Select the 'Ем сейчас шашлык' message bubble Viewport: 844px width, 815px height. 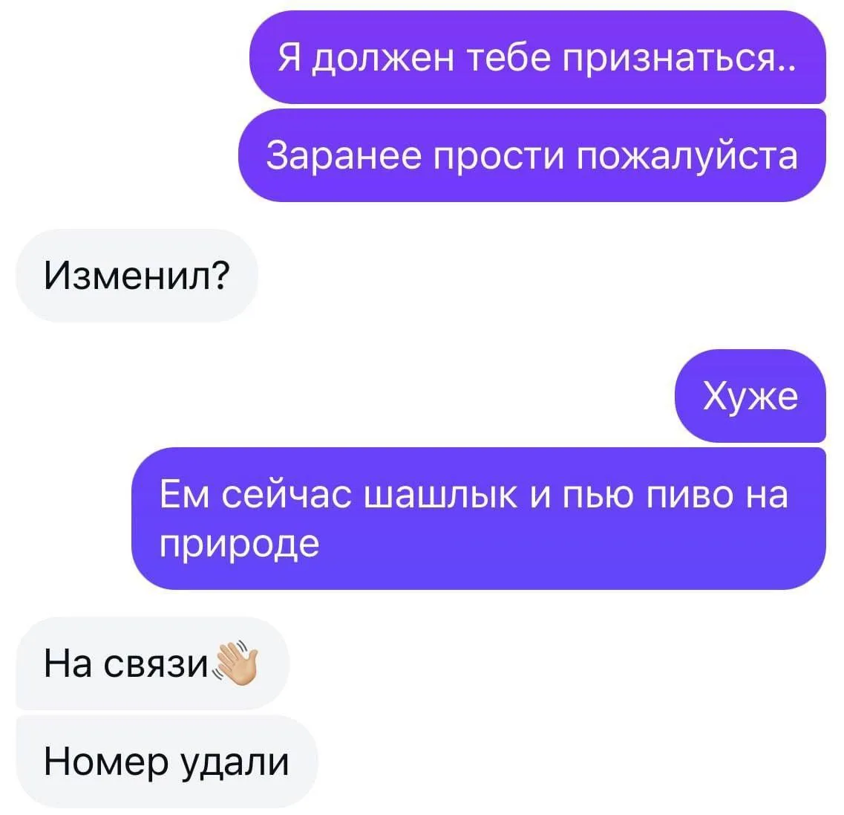click(479, 518)
